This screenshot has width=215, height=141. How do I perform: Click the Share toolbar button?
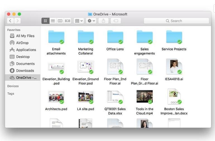103,21
